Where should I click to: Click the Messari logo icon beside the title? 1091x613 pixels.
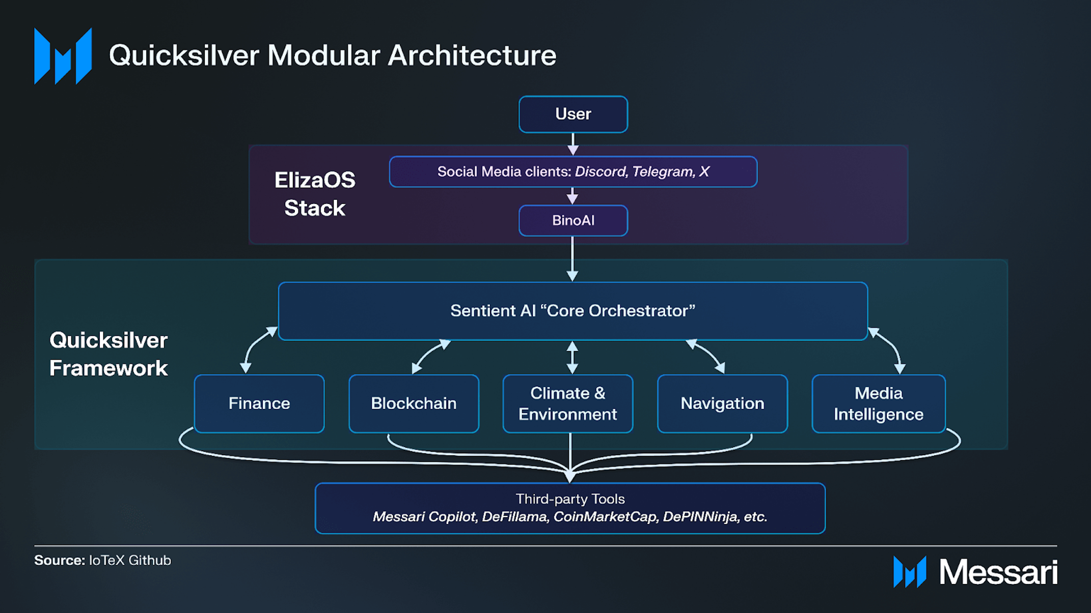pos(63,56)
